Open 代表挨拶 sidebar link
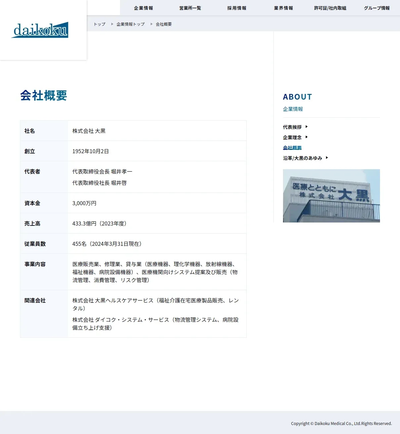Viewport: 400px width, 434px height. pos(292,127)
